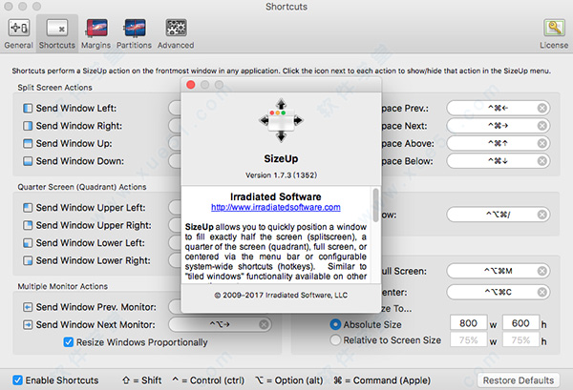Screen dimensions: 573x390
Task: Click the Version 1.7.3 (1352) text
Action: [x=281, y=175]
